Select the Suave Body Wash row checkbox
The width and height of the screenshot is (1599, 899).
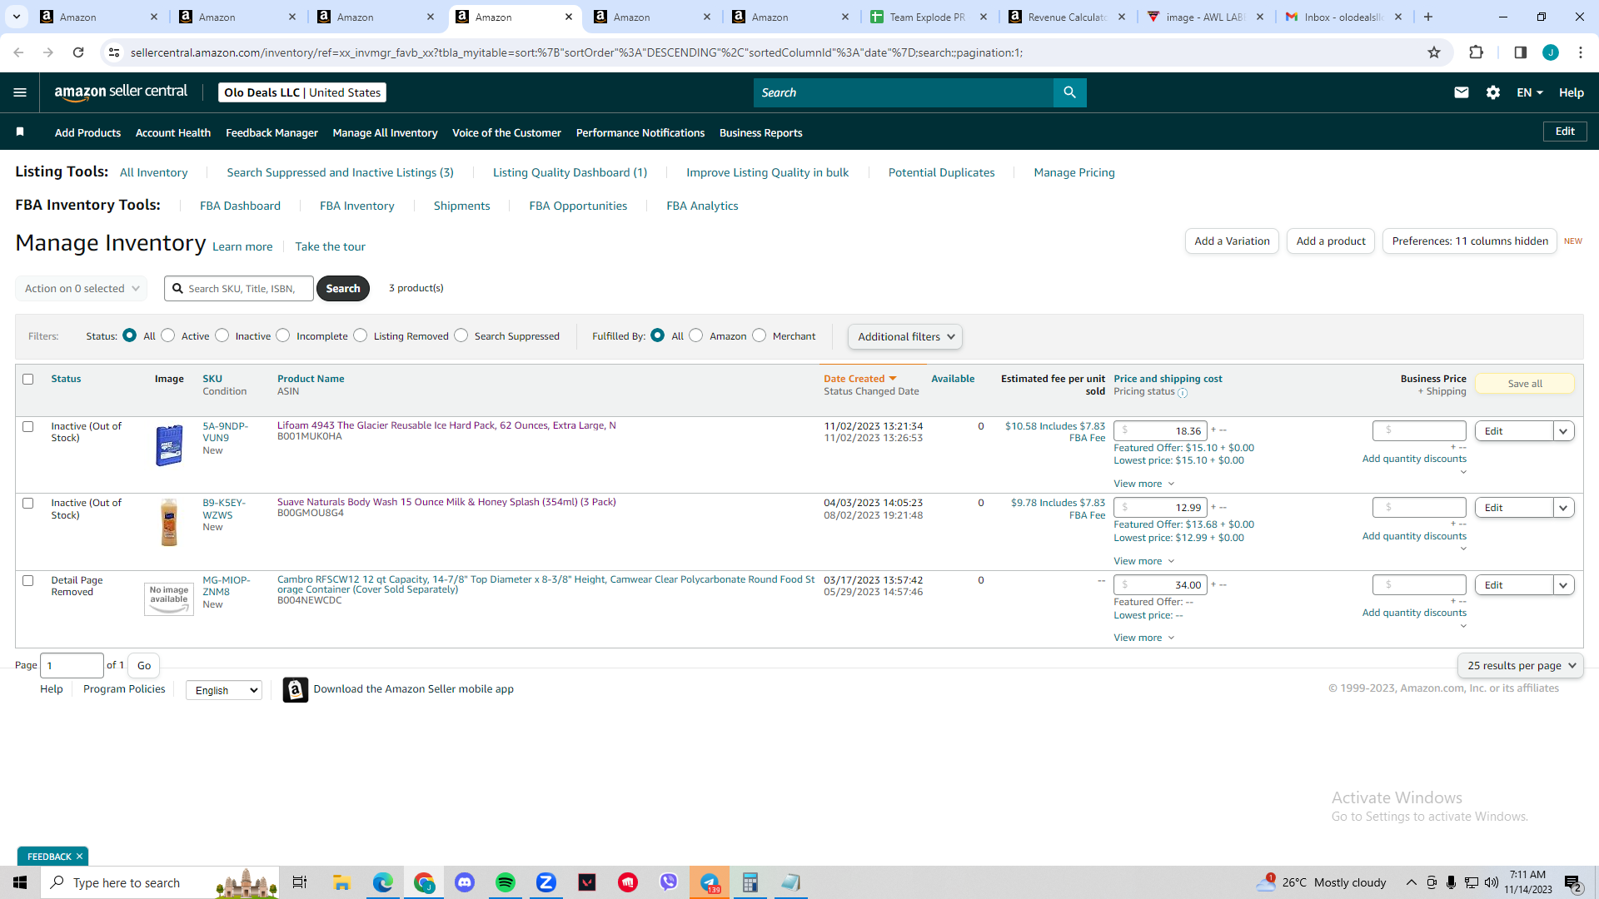pos(28,503)
